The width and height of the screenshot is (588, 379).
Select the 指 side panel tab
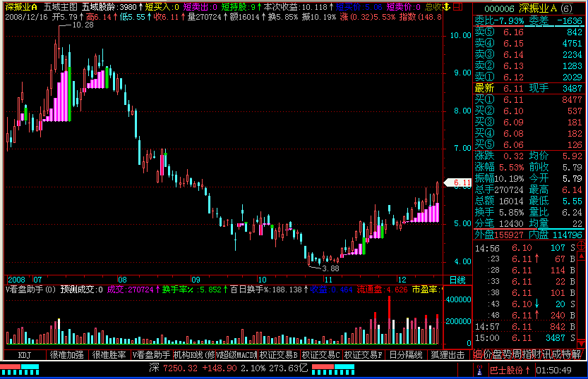point(527,354)
